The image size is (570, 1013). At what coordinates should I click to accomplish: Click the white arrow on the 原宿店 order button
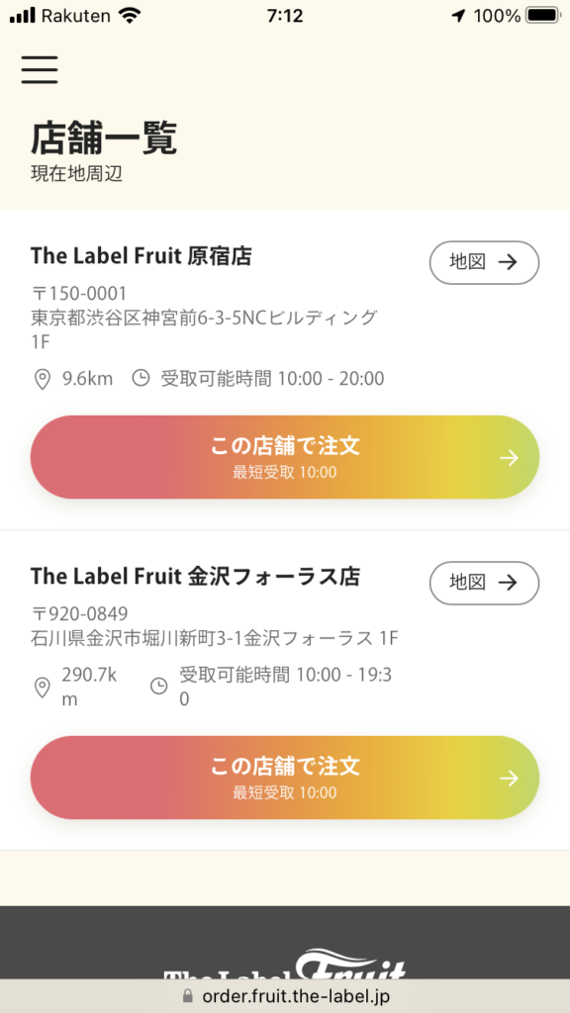[510, 458]
